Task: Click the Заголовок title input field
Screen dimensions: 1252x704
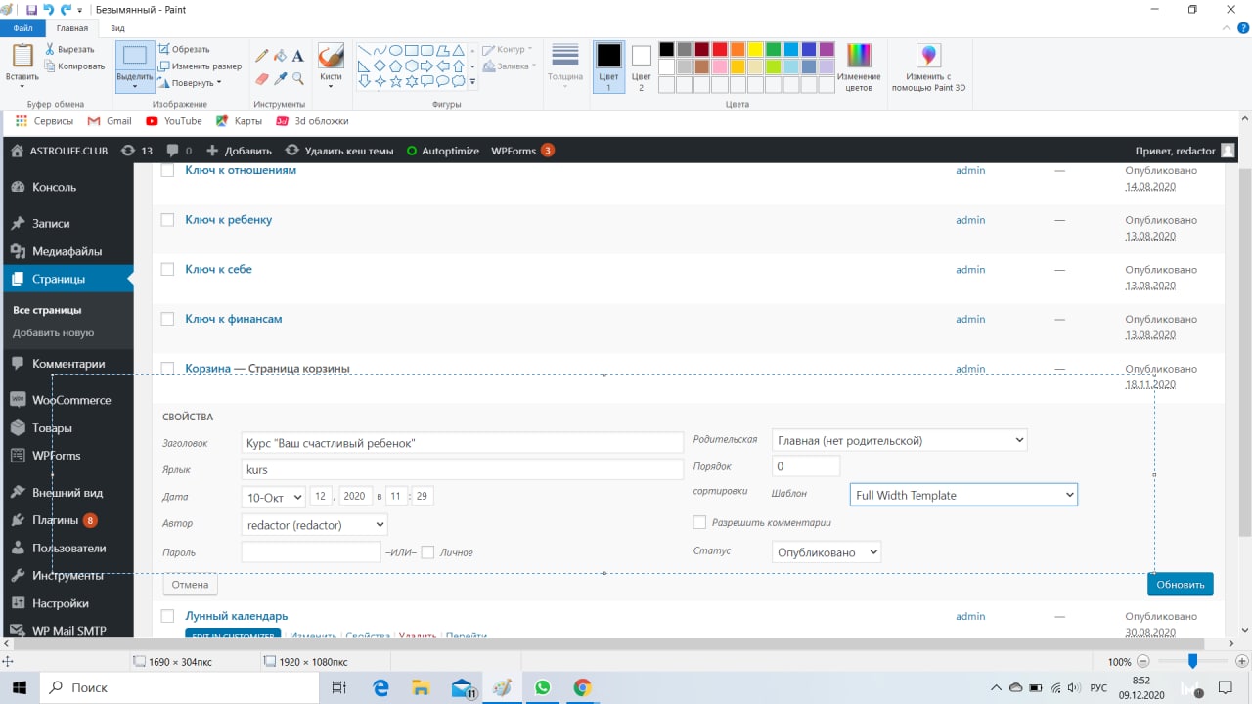Action: click(462, 443)
